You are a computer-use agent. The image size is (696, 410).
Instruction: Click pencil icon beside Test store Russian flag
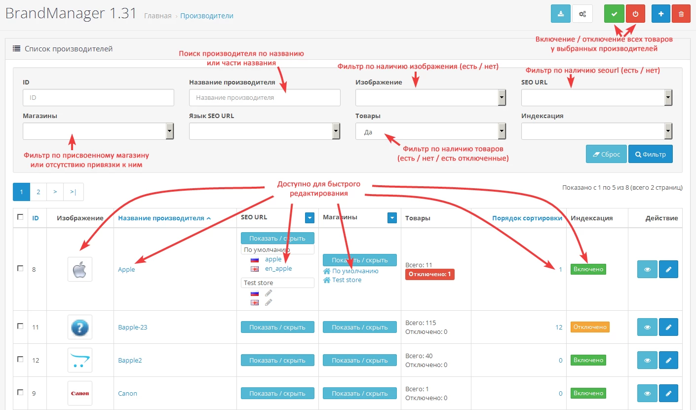tap(269, 293)
